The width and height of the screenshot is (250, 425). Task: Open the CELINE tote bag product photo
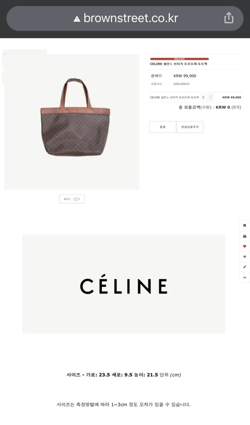(x=72, y=122)
